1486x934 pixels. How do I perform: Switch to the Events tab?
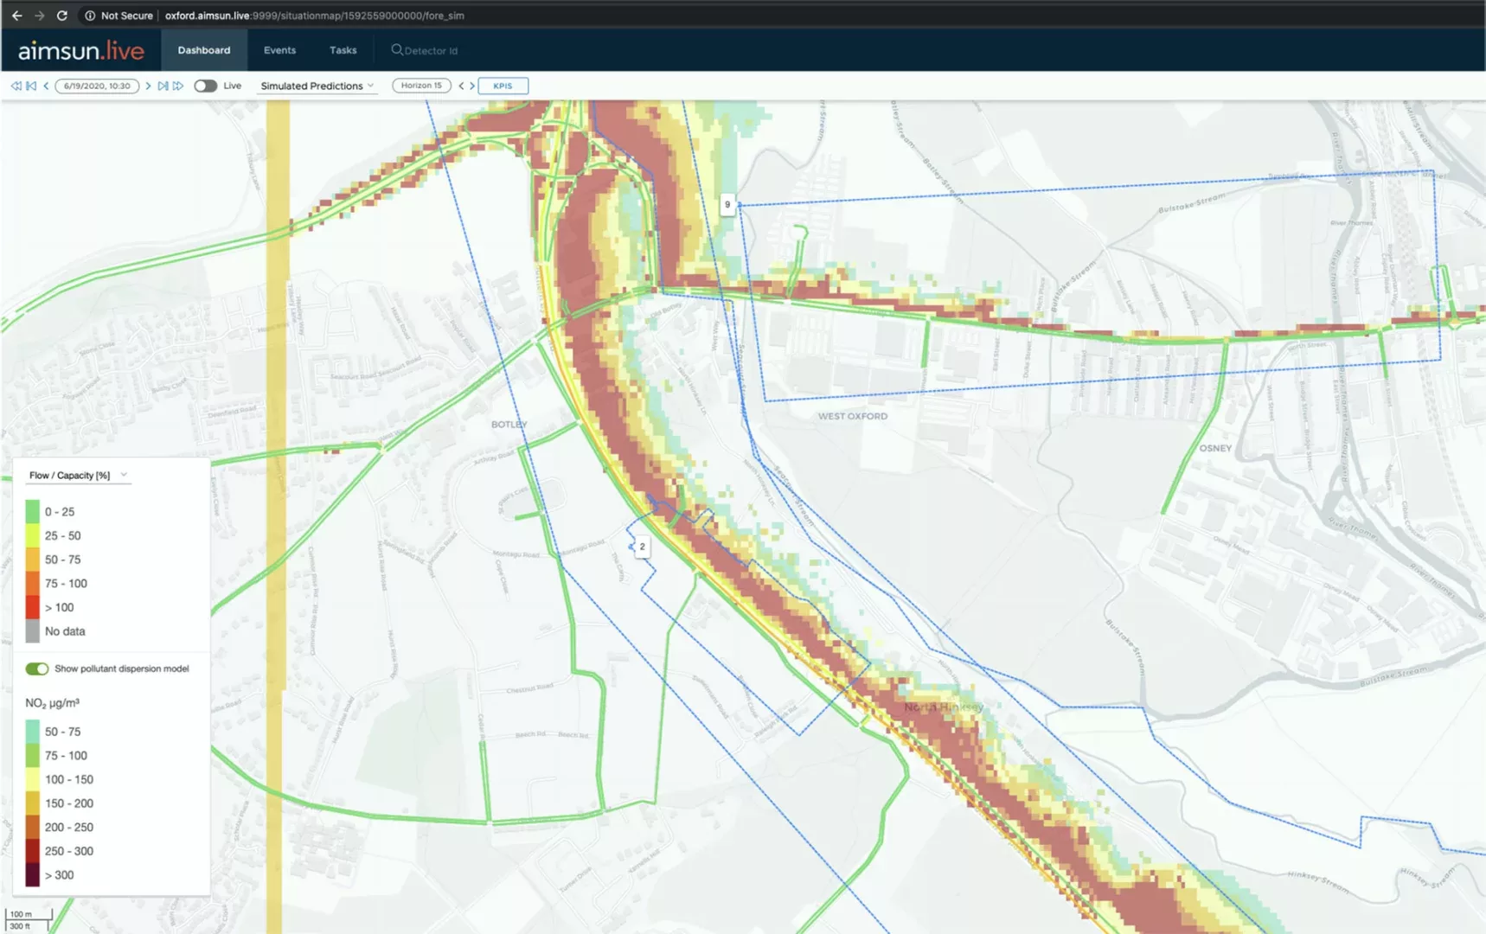pyautogui.click(x=279, y=50)
